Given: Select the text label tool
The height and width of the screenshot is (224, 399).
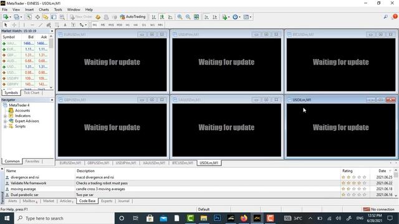Looking at the screenshot, I should pos(74,25).
